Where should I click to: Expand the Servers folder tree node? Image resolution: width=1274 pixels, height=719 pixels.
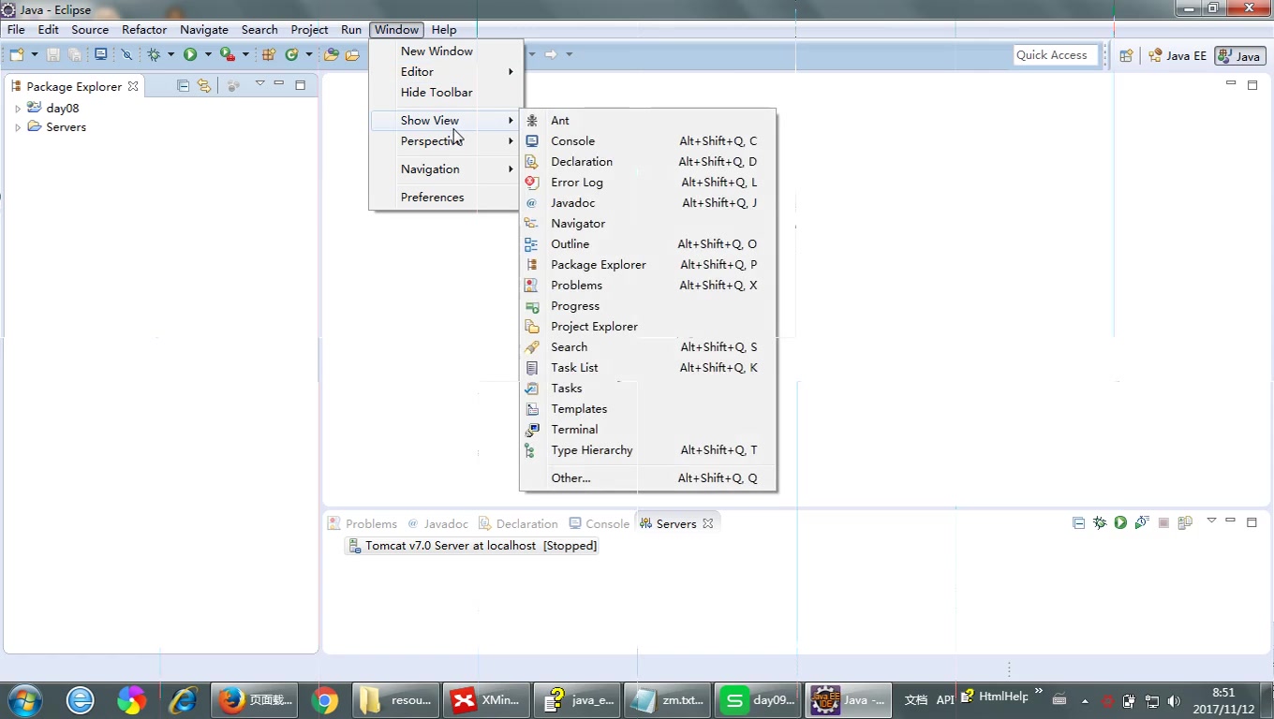coord(17,127)
